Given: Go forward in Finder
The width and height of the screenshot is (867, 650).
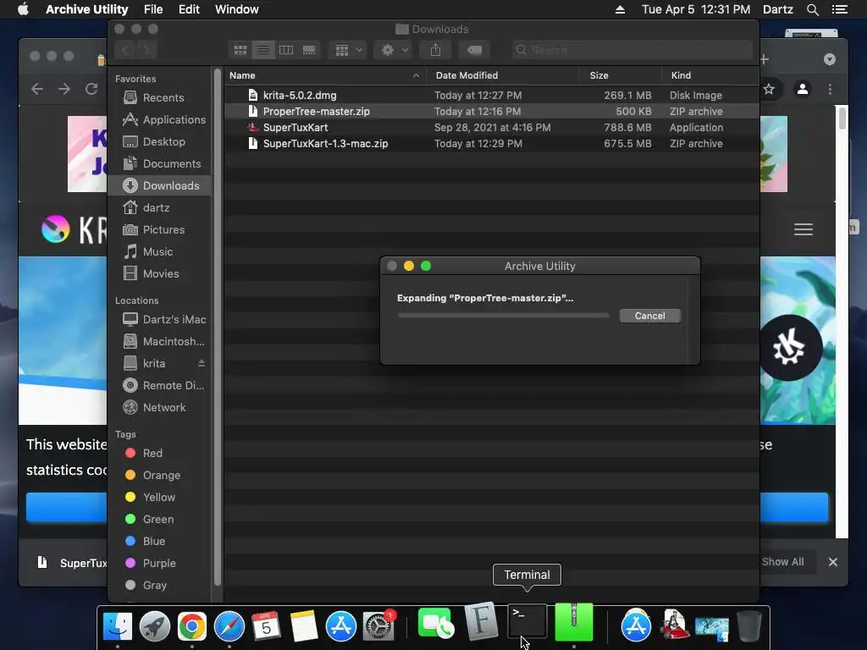Looking at the screenshot, I should (x=146, y=50).
